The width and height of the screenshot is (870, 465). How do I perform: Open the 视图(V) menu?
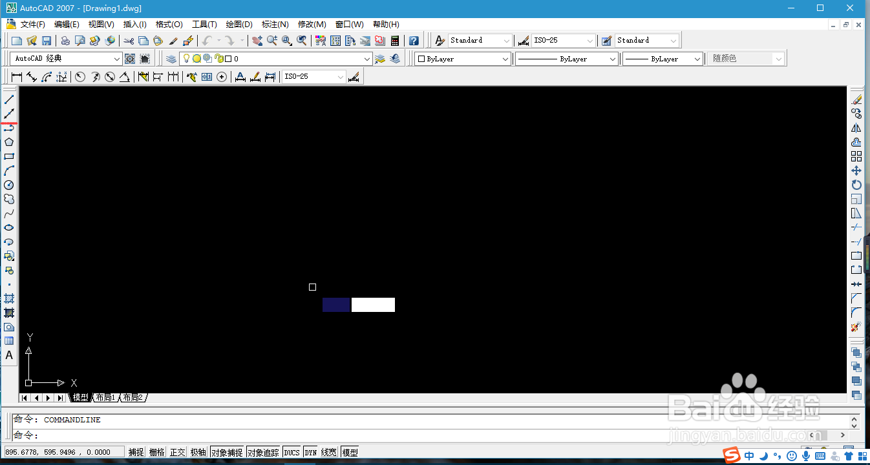click(x=101, y=25)
